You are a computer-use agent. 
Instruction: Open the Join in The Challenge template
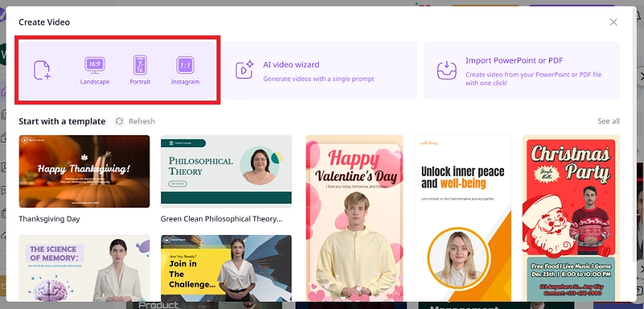pyautogui.click(x=226, y=269)
